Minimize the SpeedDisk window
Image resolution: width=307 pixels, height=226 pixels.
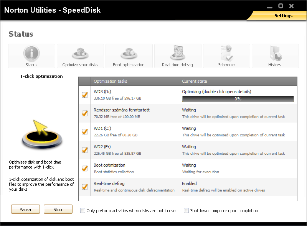(x=270, y=7)
